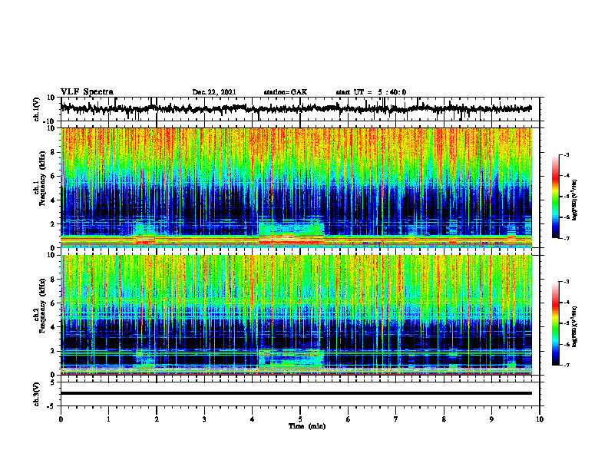Select the "start UT = 5 : 40: 0" text
608x470 pixels.
click(371, 92)
